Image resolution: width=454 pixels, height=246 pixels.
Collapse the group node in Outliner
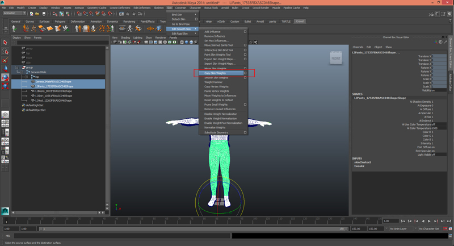click(18, 68)
